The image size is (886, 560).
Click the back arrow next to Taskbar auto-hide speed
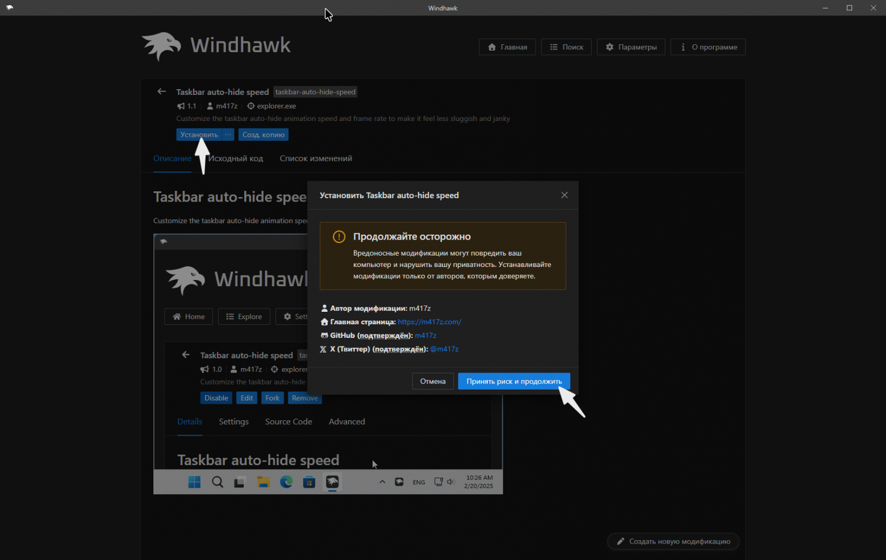coord(162,91)
